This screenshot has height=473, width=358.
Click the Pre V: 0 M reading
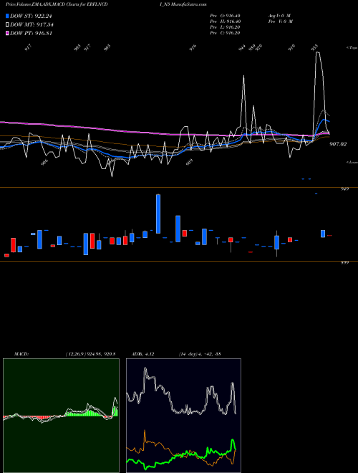point(280,21)
